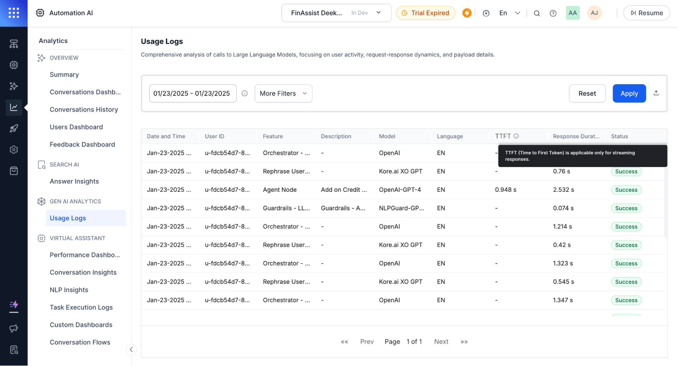The height and width of the screenshot is (366, 677).
Task: Click the blue Apply button
Action: click(629, 93)
